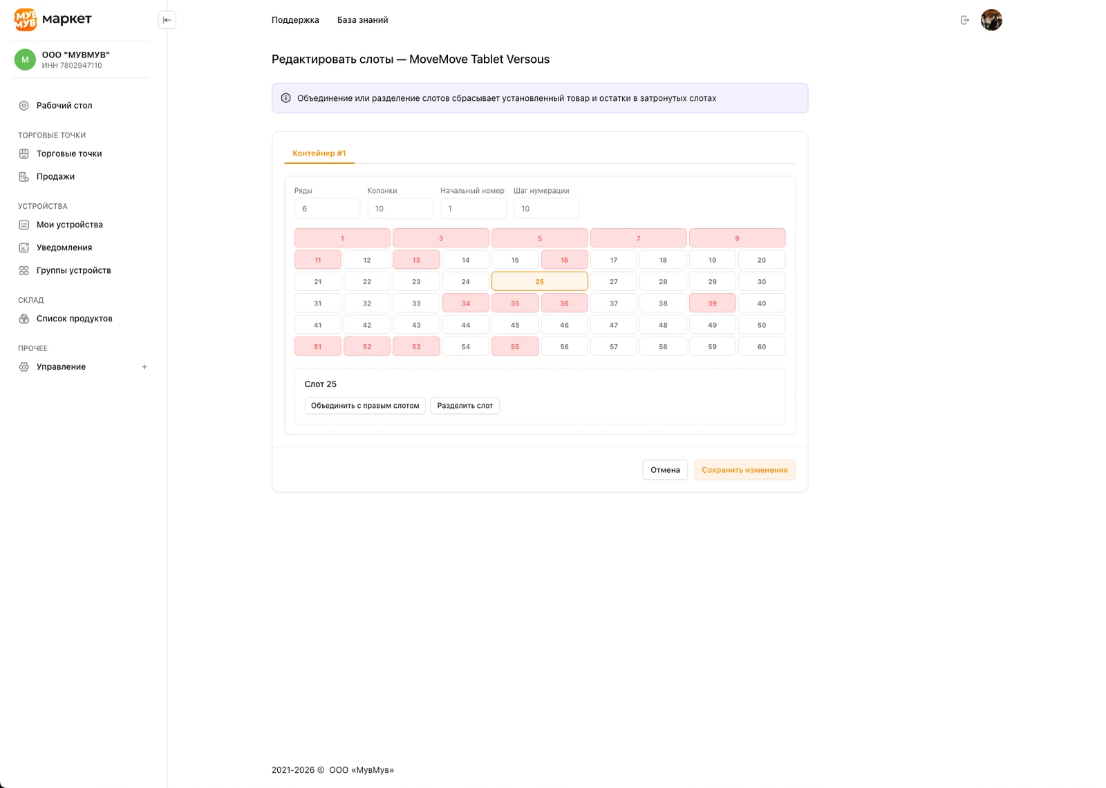Click the Торговые точки sidebar icon
Screen dimensions: 1106x788
point(24,154)
